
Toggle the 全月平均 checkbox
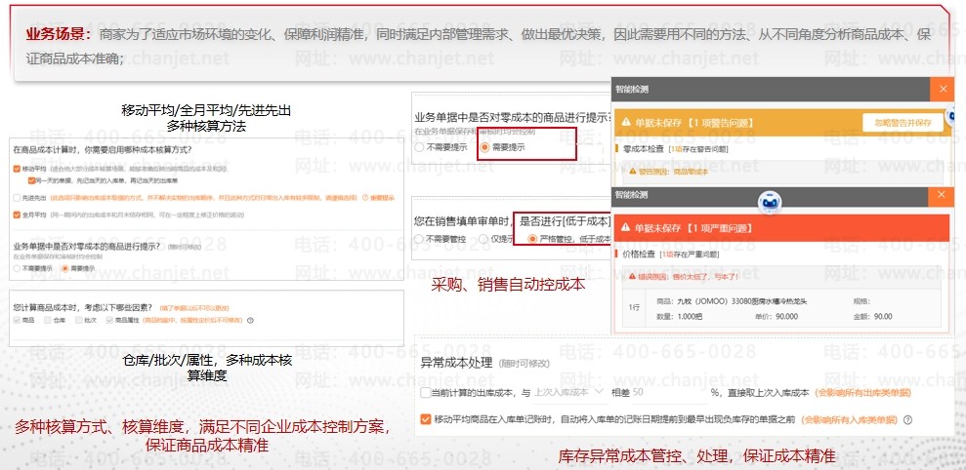(17, 214)
